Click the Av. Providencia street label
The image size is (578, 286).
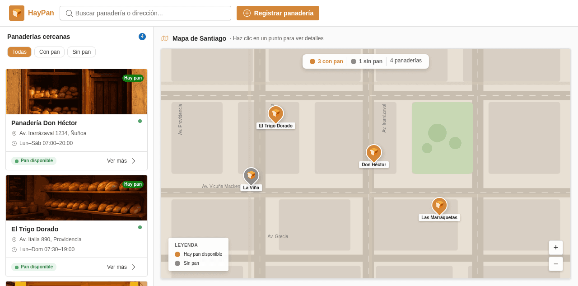pos(181,119)
